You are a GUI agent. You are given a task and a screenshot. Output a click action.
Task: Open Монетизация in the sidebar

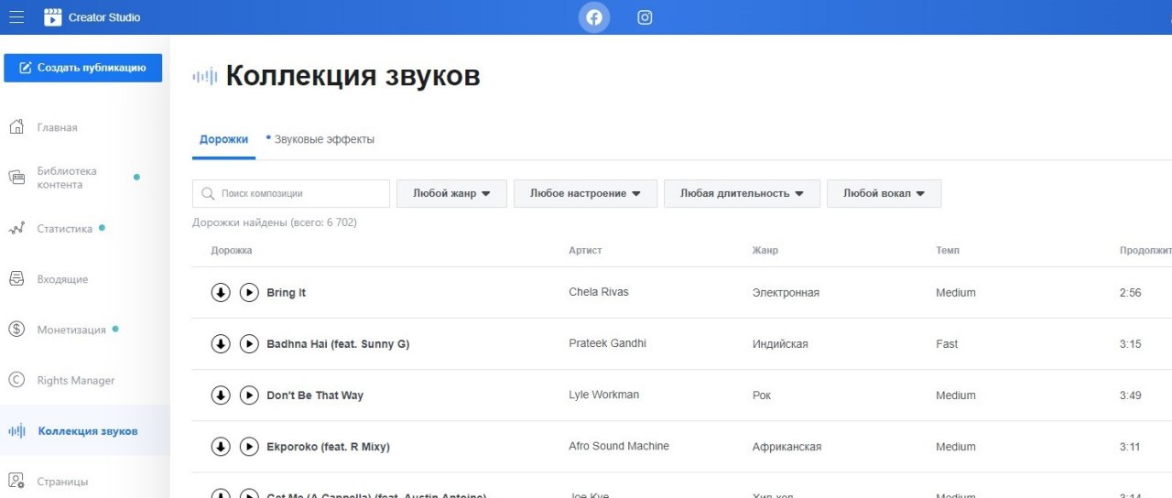[71, 330]
